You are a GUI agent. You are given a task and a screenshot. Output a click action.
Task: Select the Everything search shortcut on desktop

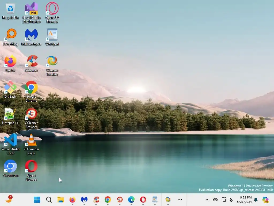click(x=10, y=37)
